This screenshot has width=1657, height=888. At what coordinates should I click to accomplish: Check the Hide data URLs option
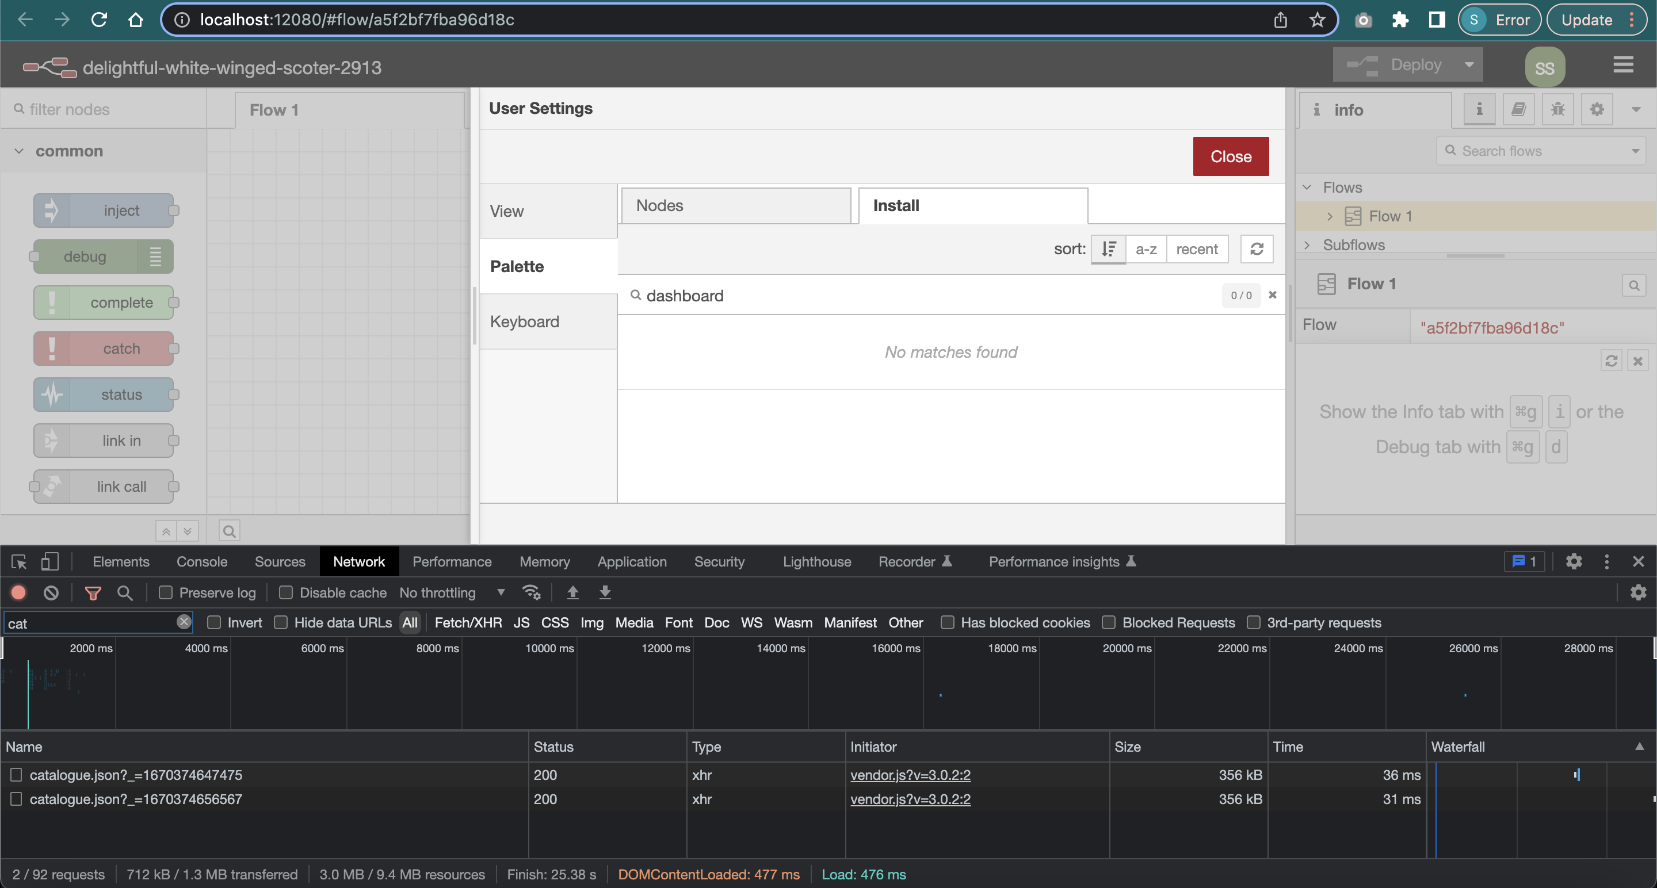(x=281, y=622)
